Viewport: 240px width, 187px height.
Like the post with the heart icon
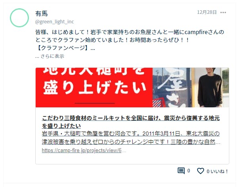tap(200, 171)
